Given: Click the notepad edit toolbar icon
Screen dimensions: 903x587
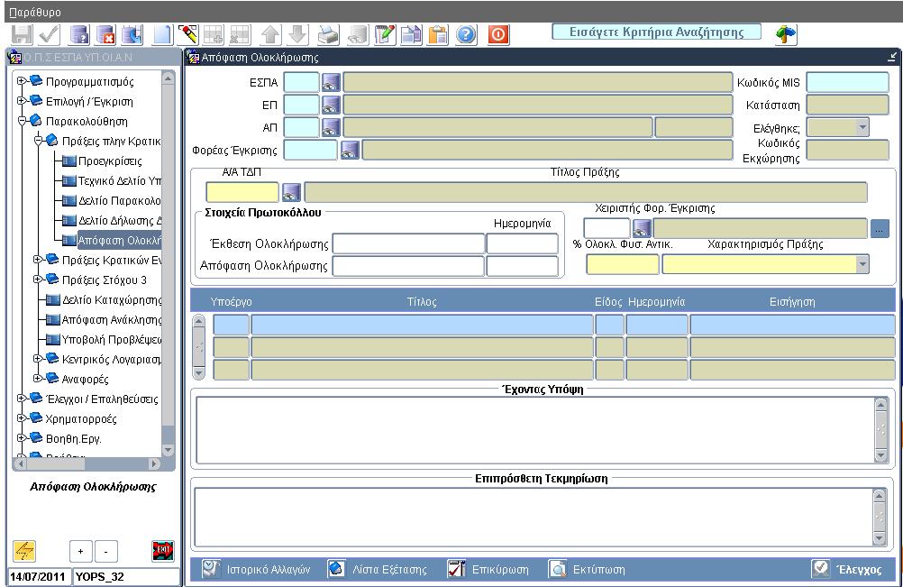Looking at the screenshot, I should click(385, 34).
